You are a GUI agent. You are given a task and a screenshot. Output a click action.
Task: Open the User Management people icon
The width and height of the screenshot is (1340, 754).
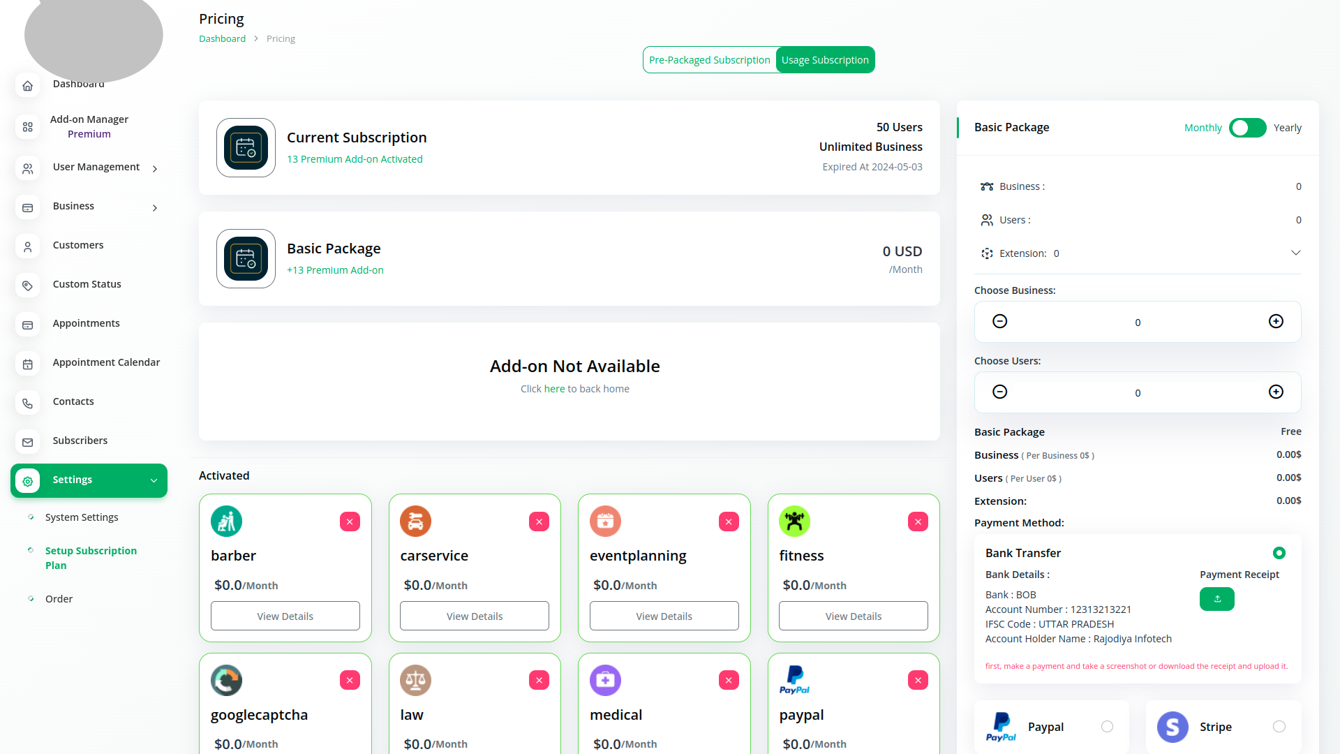tap(28, 169)
